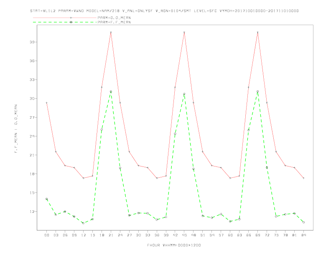
Task: Click x-axis forecast hour label 75
Action: pyautogui.click(x=276, y=235)
